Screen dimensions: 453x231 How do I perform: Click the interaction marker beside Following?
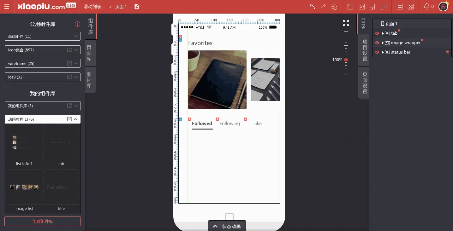point(218,119)
